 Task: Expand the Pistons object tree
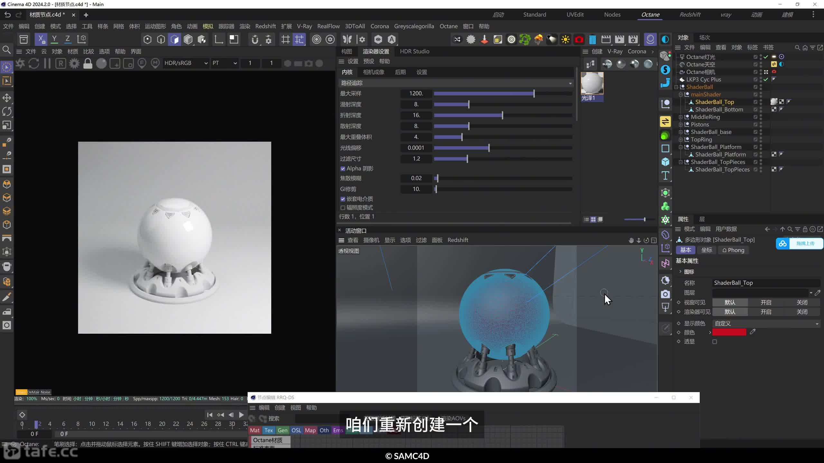point(680,125)
